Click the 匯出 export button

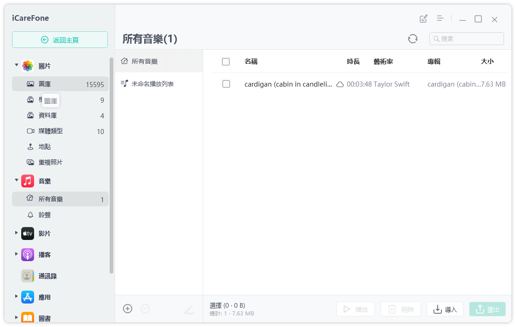click(x=487, y=309)
